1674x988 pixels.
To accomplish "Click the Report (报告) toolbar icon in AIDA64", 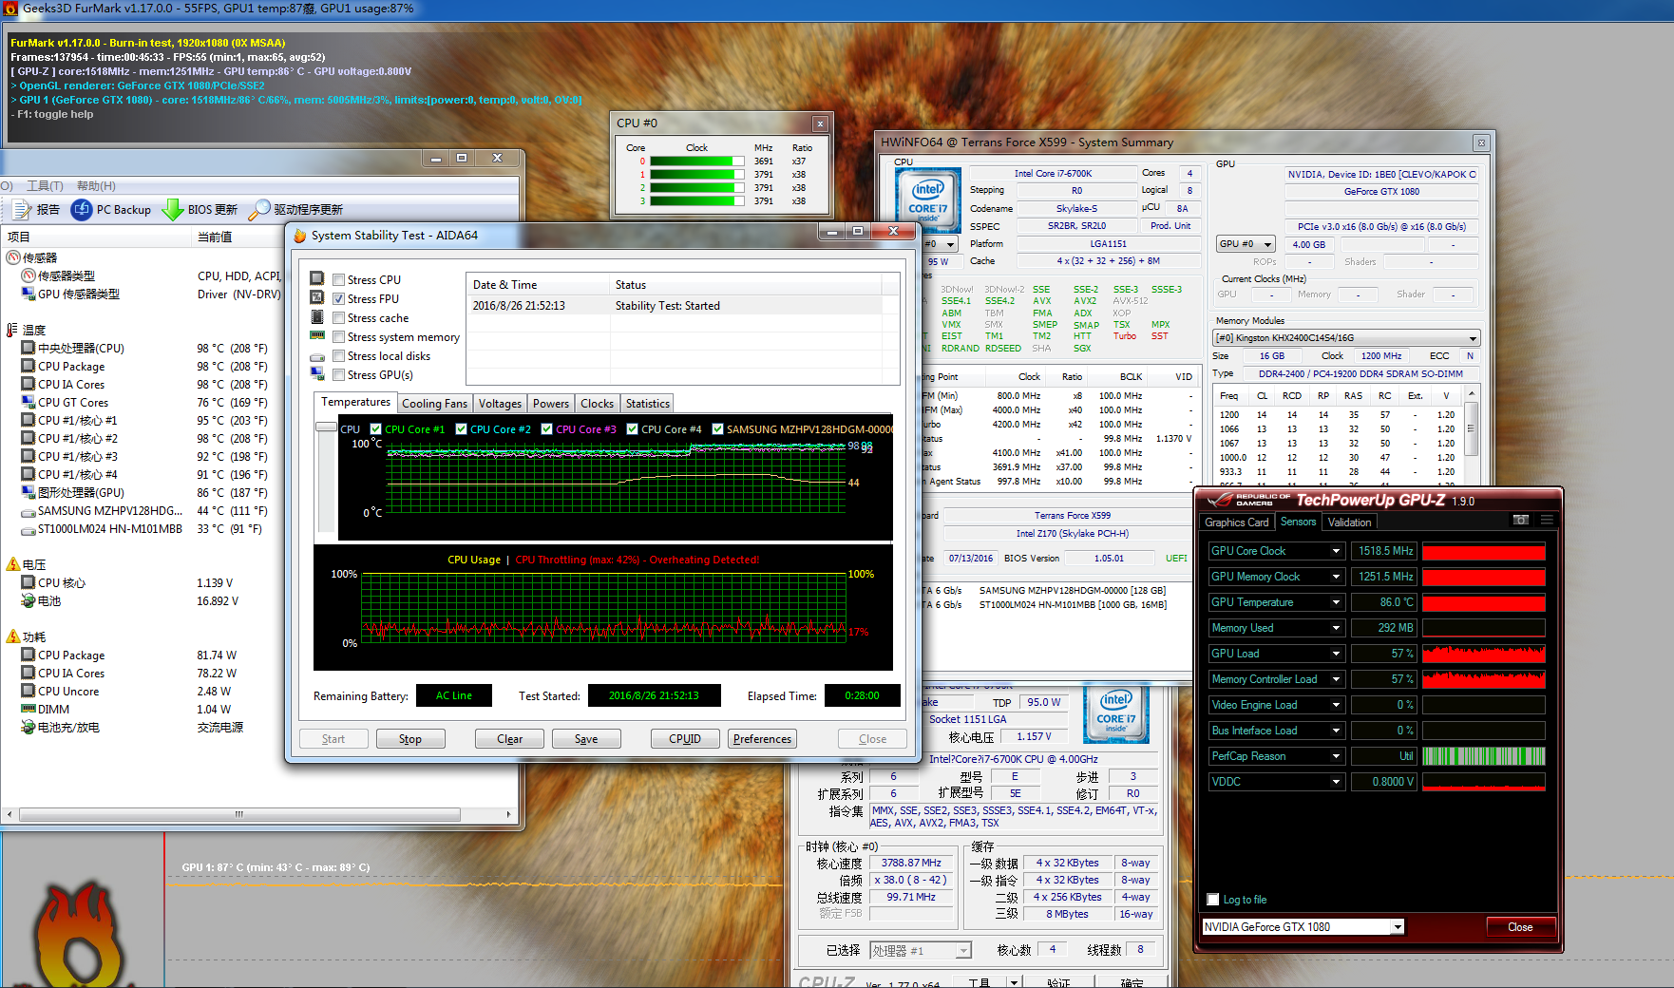I will tap(22, 209).
